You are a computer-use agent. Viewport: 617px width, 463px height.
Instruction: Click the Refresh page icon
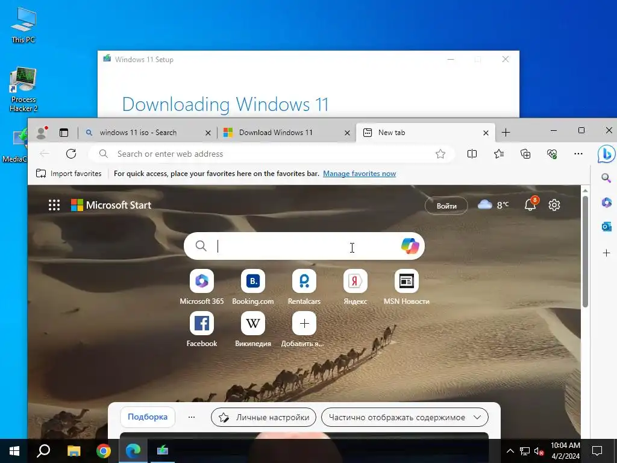[71, 154]
